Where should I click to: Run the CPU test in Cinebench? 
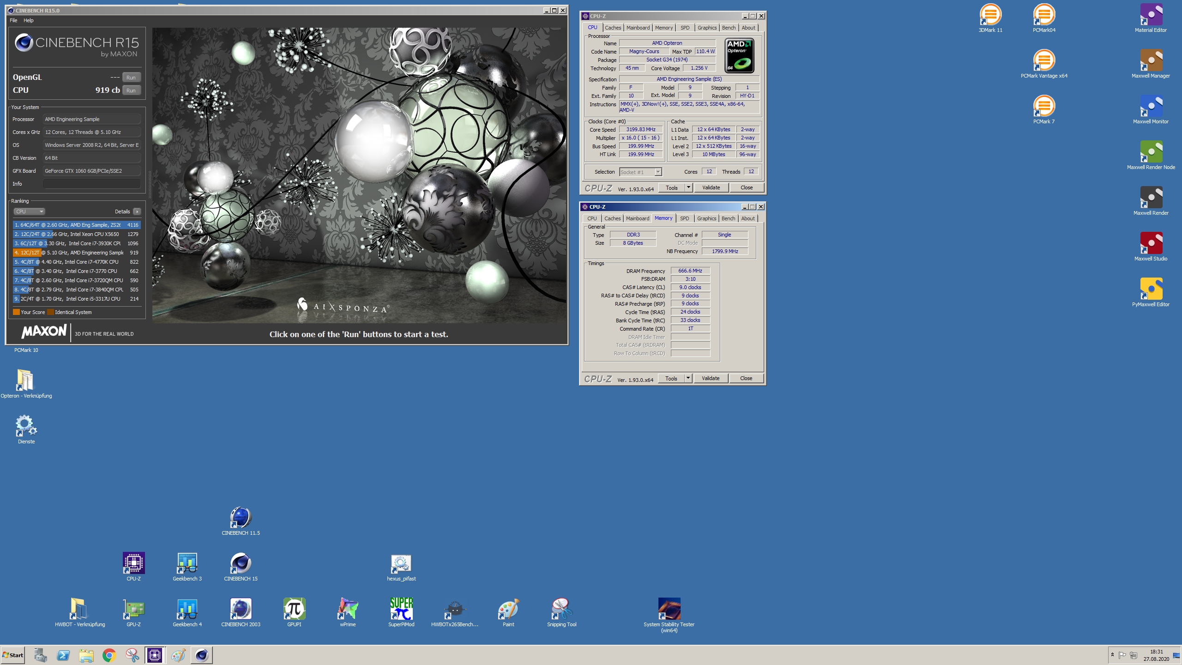[131, 91]
